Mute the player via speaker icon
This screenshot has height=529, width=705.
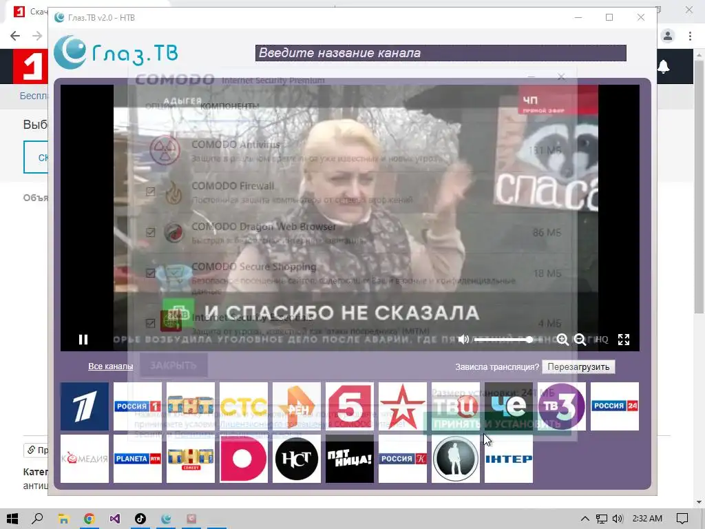(463, 339)
